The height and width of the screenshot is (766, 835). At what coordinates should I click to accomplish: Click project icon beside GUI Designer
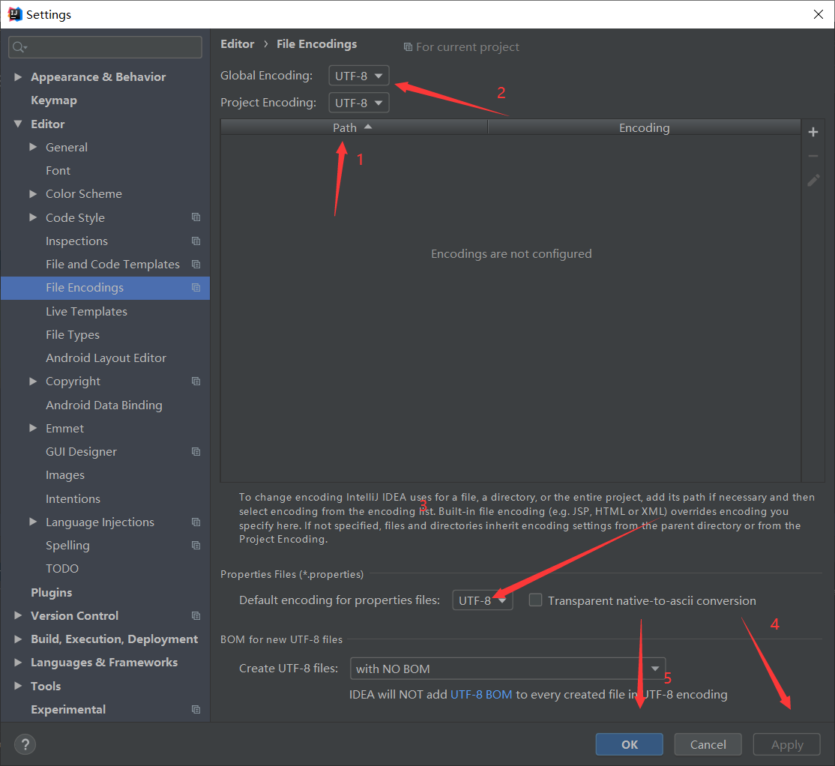pyautogui.click(x=196, y=451)
